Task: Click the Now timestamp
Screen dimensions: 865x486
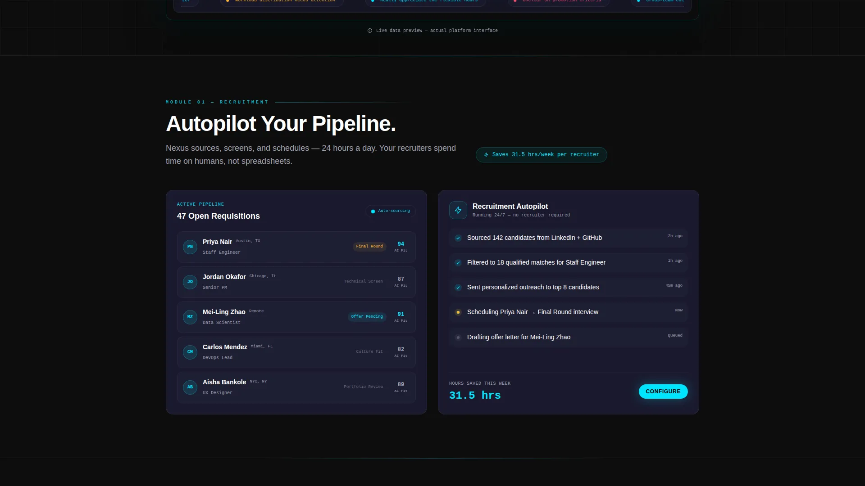Action: pos(678,310)
